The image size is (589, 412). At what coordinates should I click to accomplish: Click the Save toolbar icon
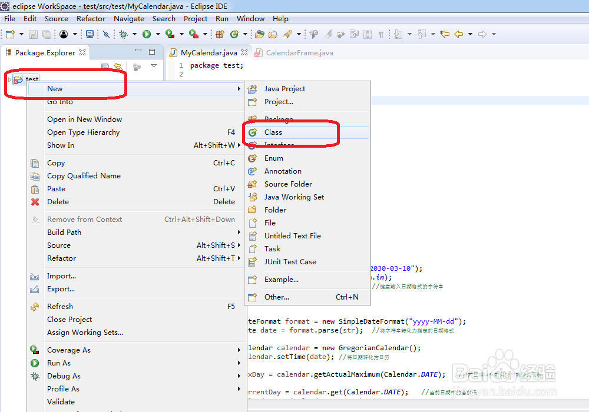[x=33, y=34]
